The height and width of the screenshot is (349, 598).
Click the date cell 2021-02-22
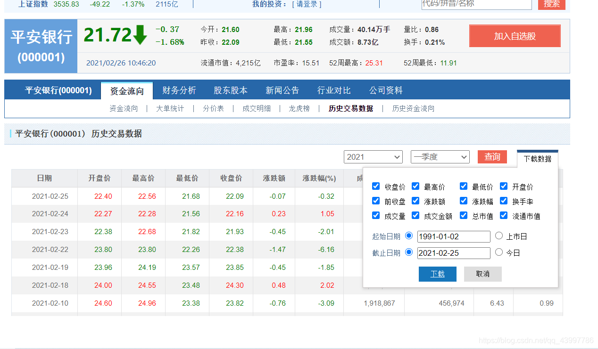coord(50,249)
